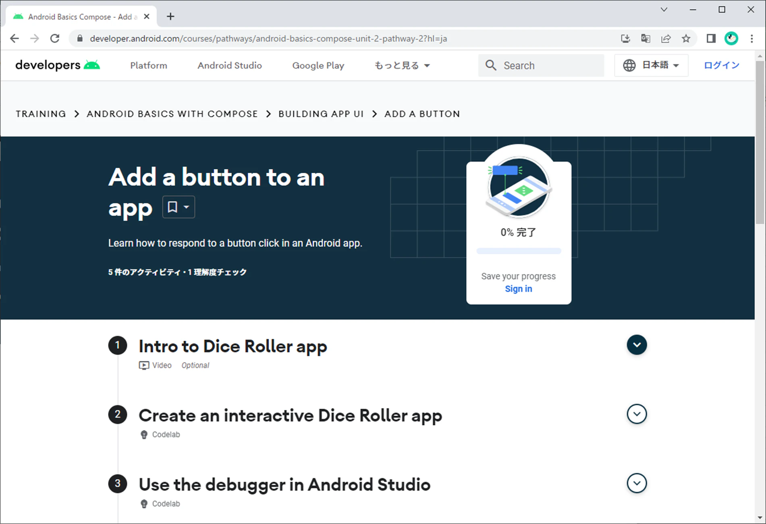766x524 pixels.
Task: Share this page icon
Action: (666, 39)
